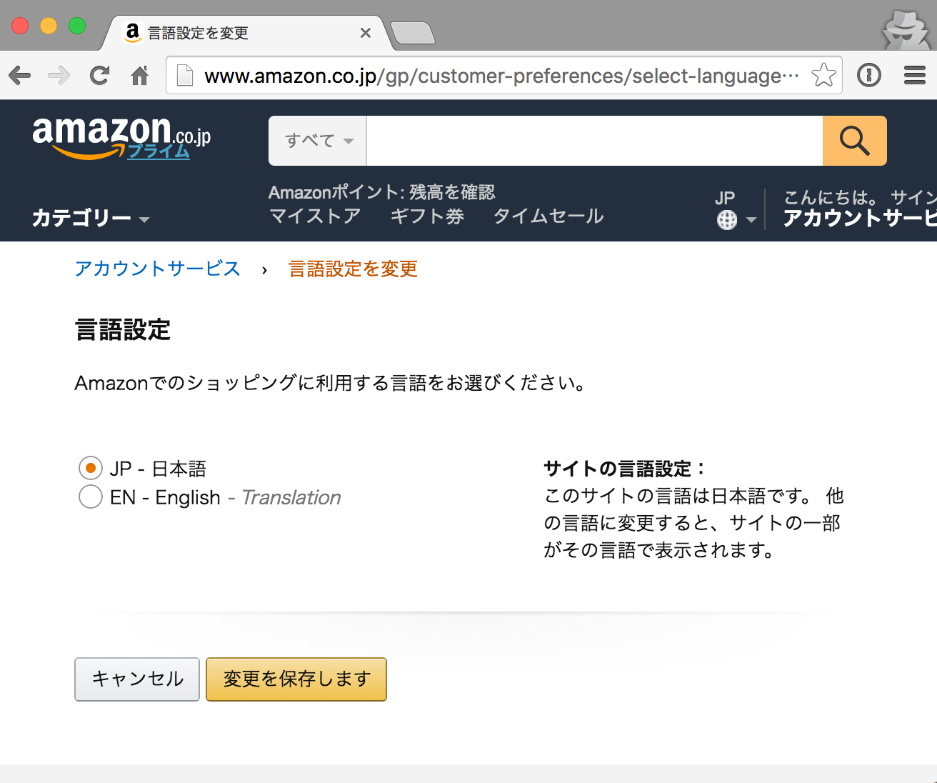Expand the カテゴリー dropdown menu
The width and height of the screenshot is (937, 783).
(x=91, y=218)
